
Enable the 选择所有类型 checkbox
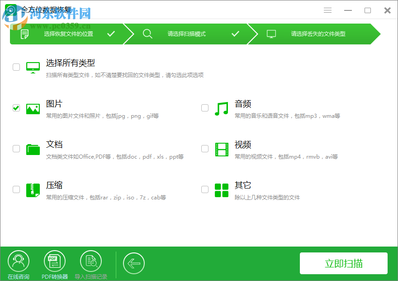pos(16,67)
